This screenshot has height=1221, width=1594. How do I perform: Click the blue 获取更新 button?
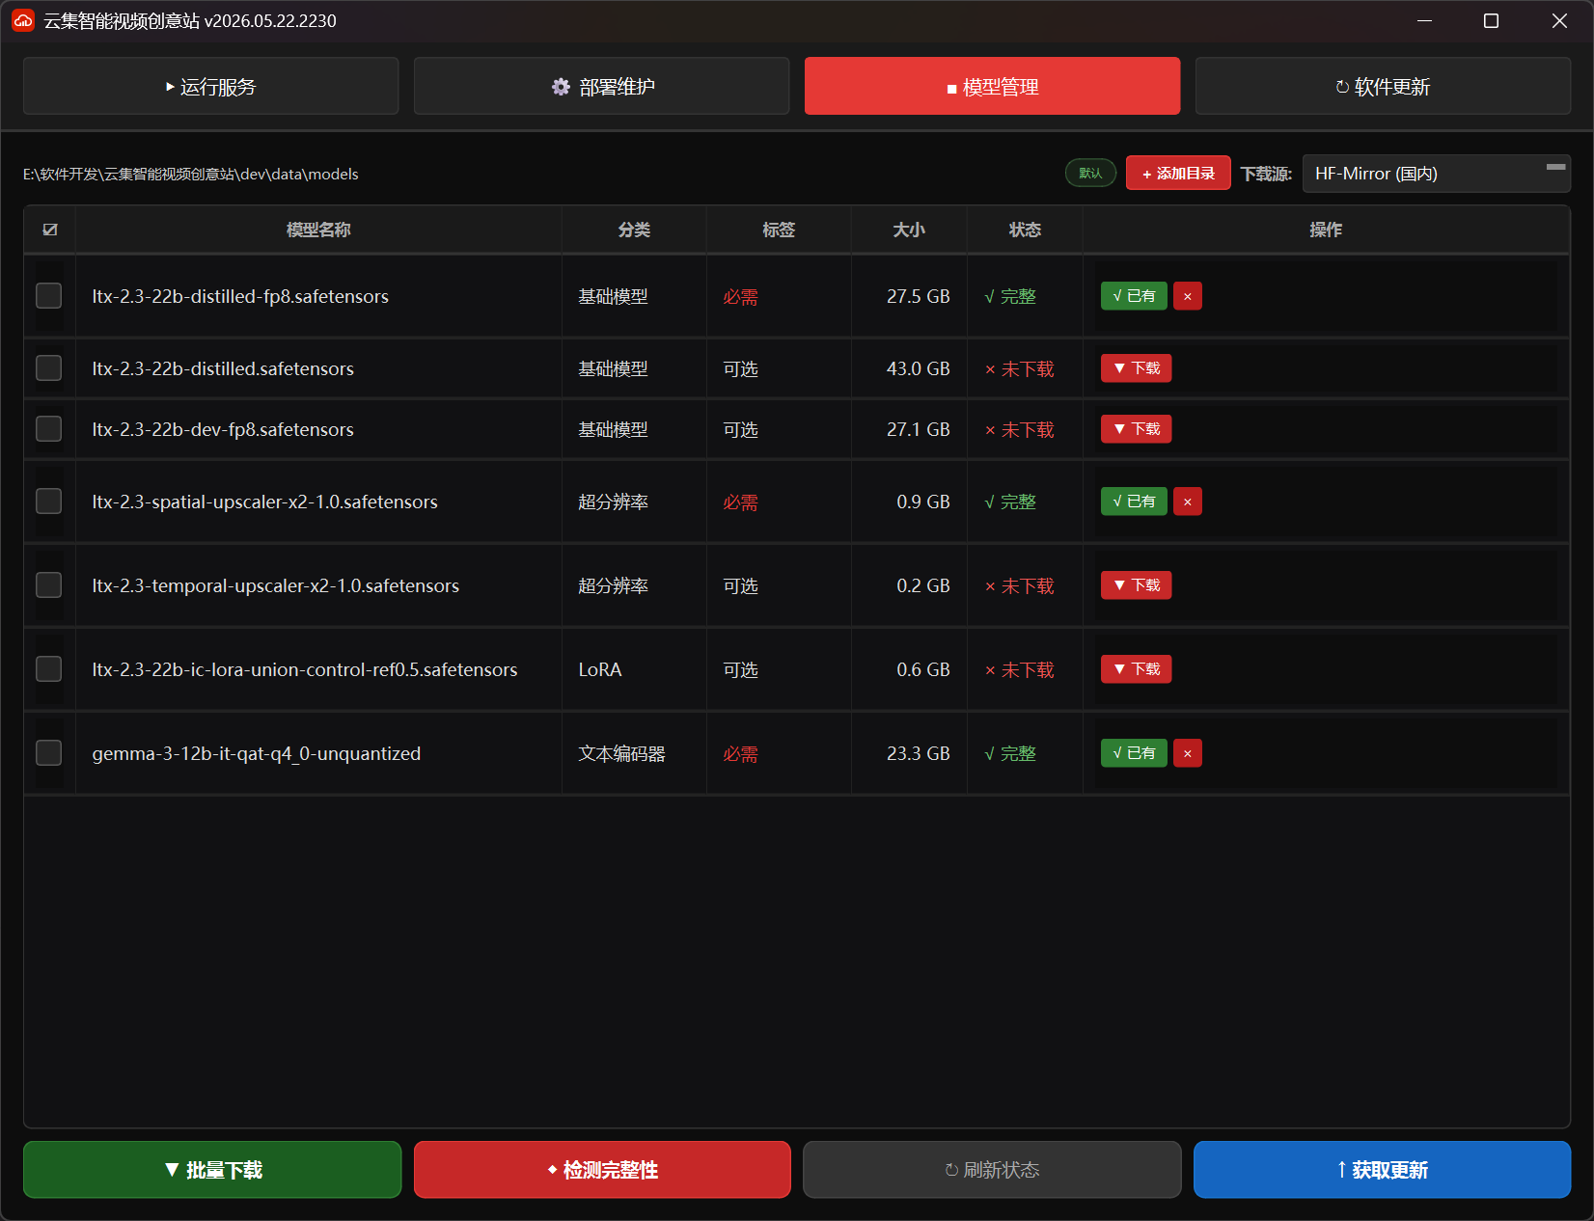[1382, 1170]
